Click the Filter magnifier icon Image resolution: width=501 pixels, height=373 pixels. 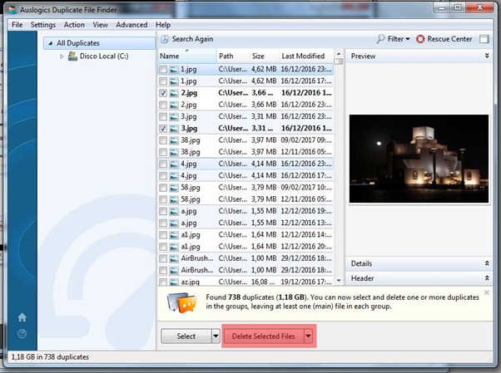tap(380, 39)
